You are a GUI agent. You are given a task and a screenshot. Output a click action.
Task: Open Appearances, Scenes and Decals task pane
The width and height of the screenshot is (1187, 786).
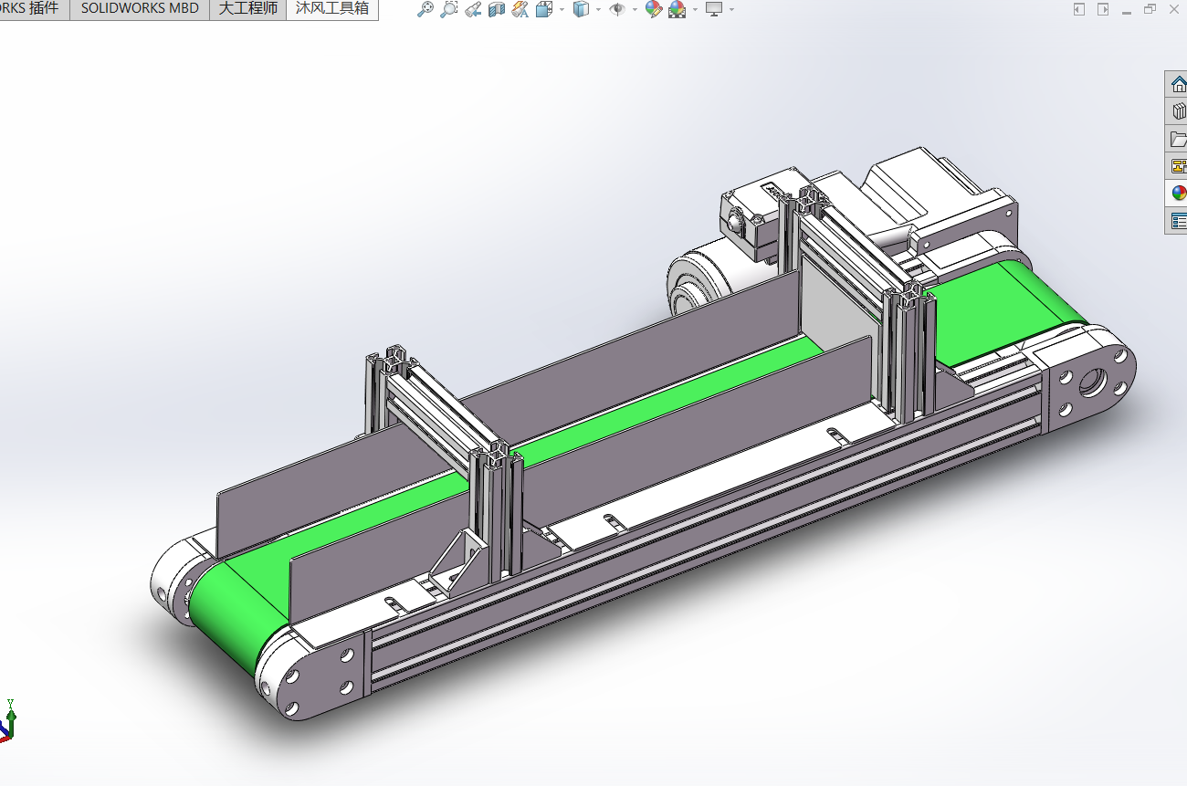(1178, 194)
